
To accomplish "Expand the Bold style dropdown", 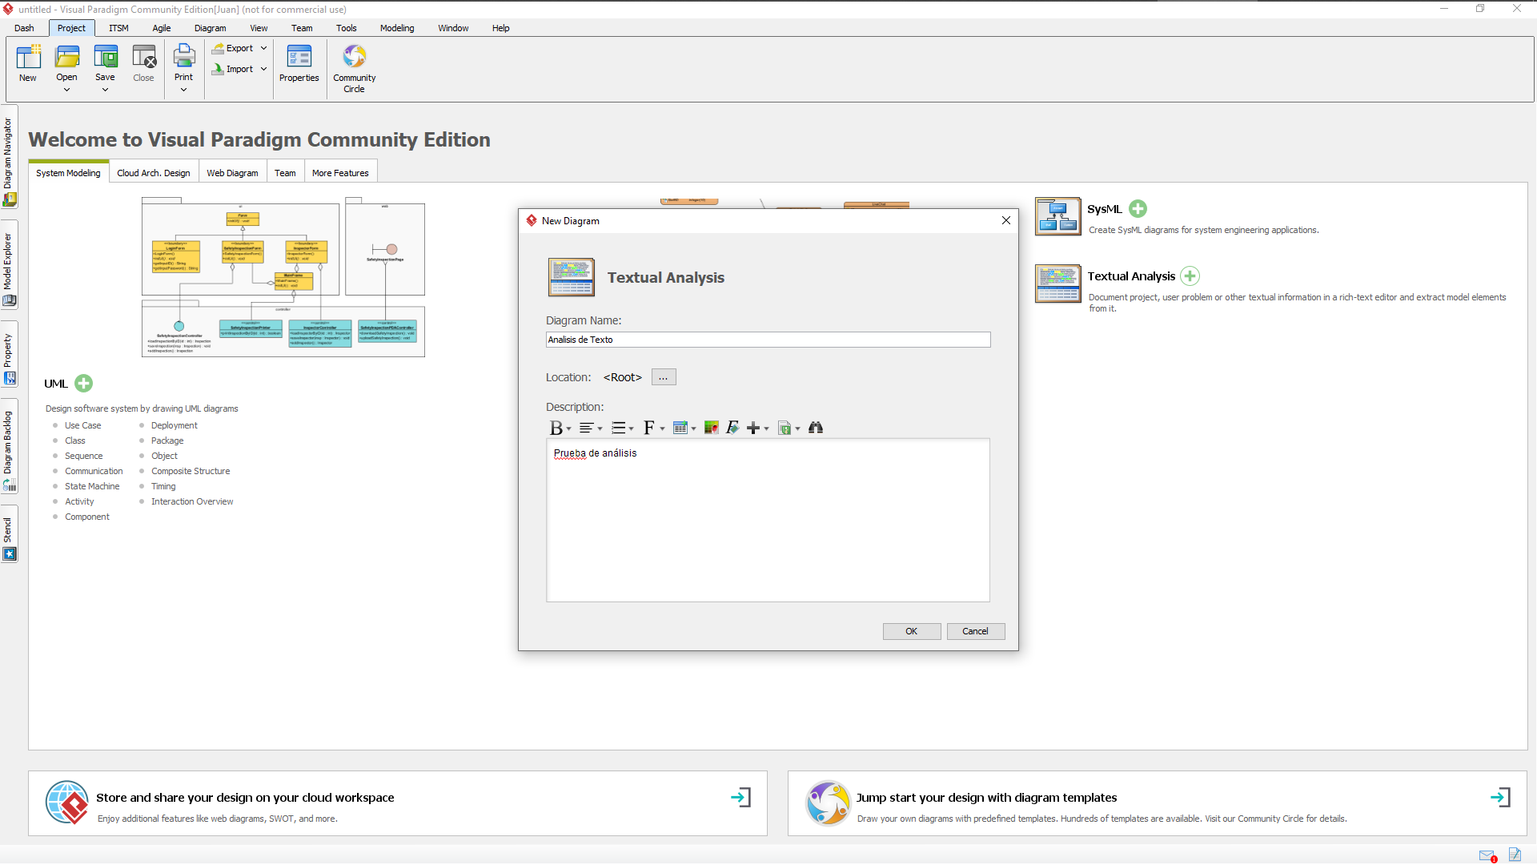I will click(x=568, y=428).
